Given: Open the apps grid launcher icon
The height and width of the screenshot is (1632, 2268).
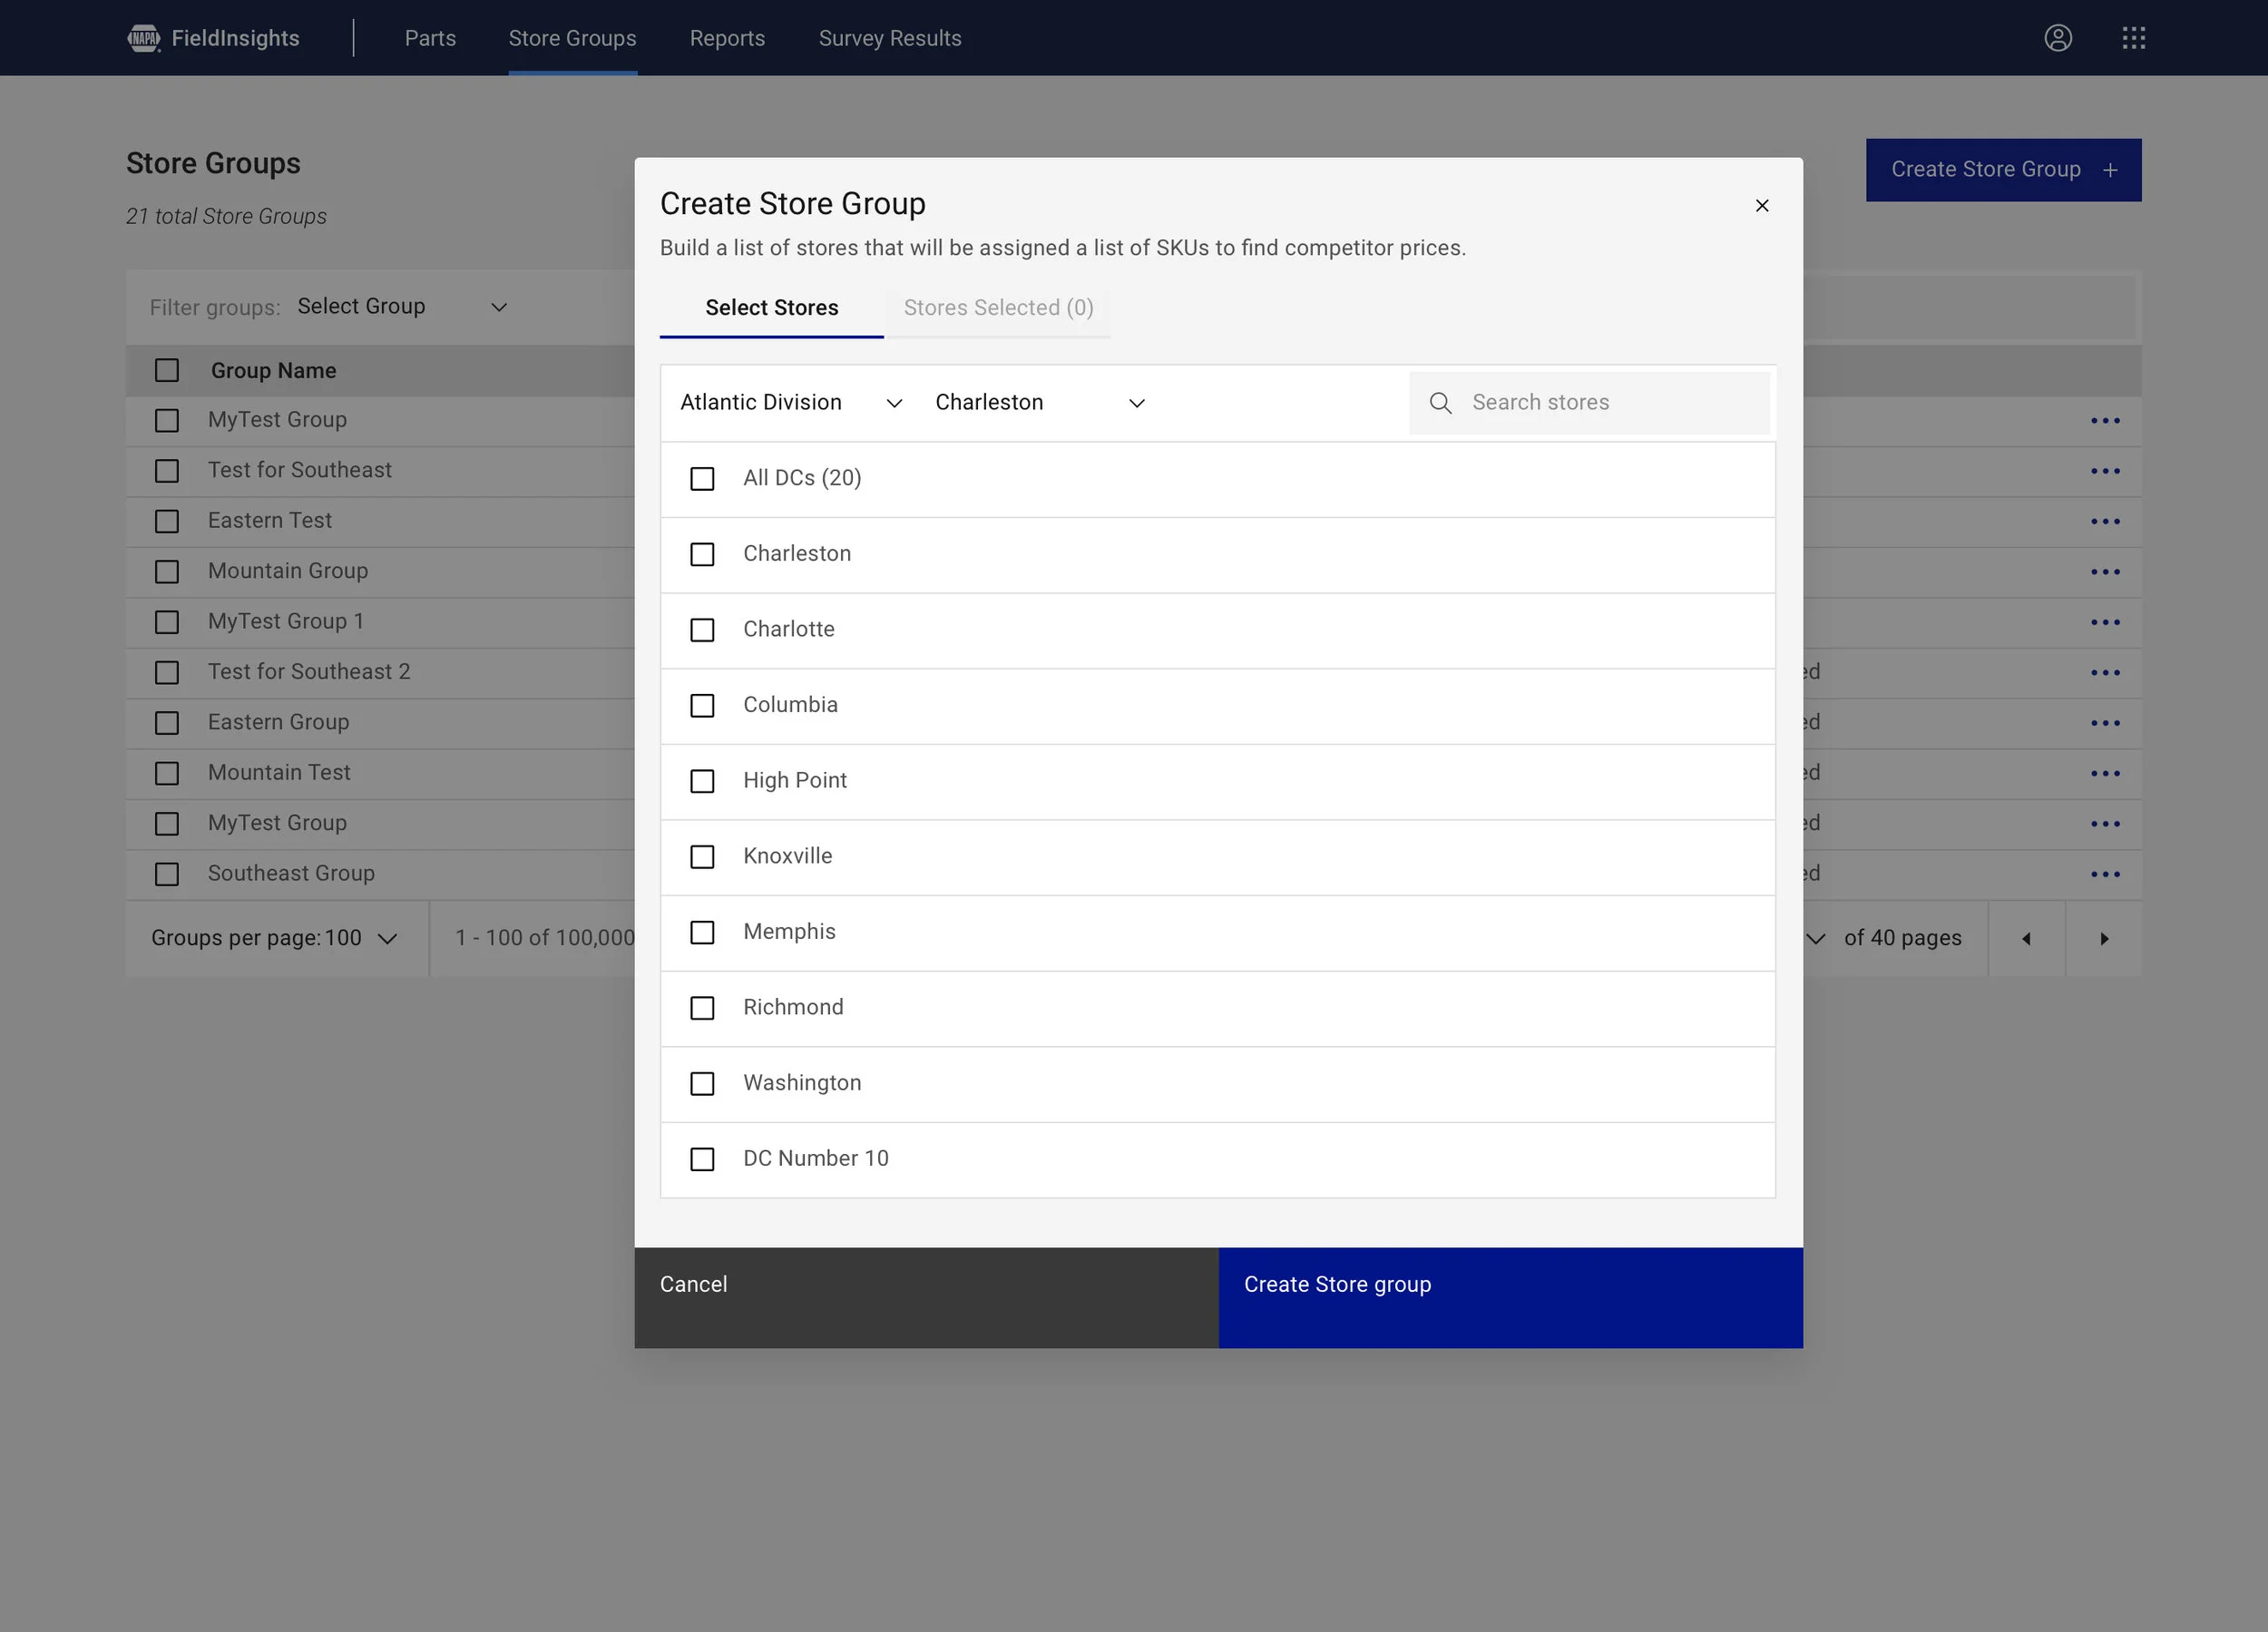Looking at the screenshot, I should [x=2133, y=38].
